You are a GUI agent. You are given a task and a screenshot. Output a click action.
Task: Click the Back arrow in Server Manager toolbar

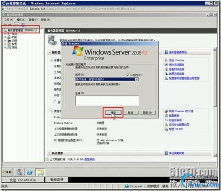pyautogui.click(x=5, y=25)
